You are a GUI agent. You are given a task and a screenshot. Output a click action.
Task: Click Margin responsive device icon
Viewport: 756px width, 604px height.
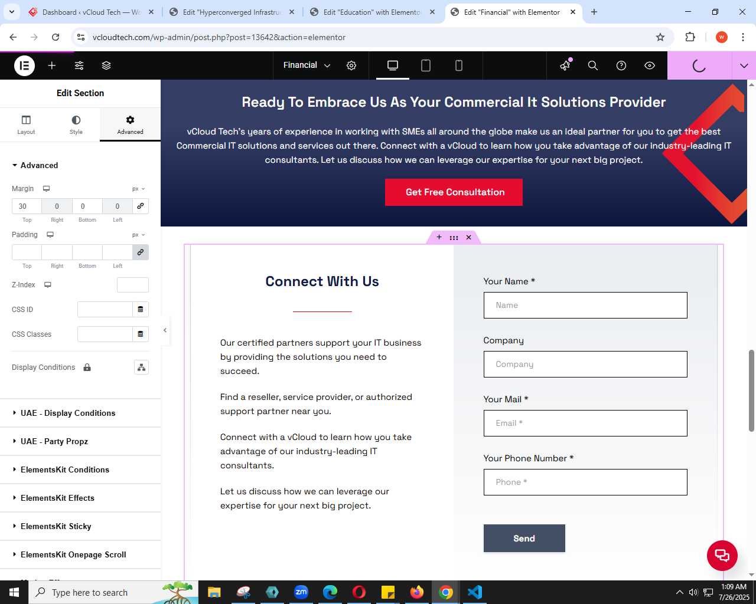[x=46, y=189]
